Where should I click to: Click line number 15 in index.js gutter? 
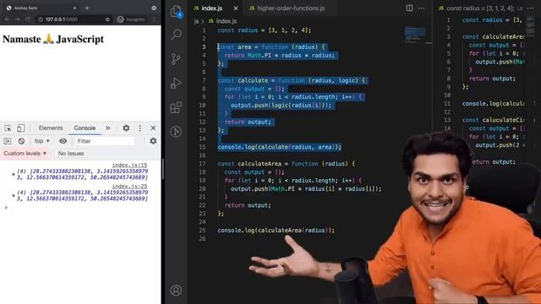202,147
